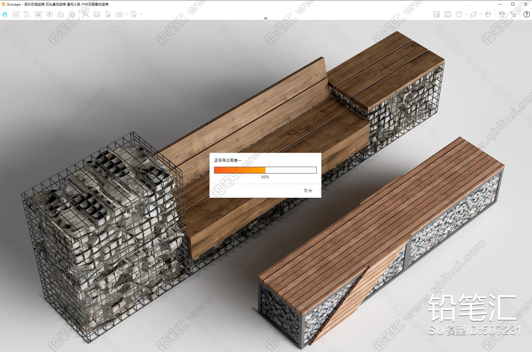Open Visual Settings eye-slider icon
Image resolution: width=532 pixels, height=352 pixels.
coord(502,14)
